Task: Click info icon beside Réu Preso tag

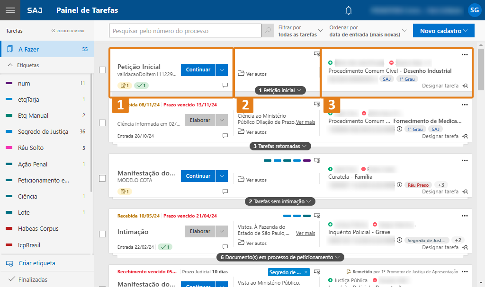Action: (399, 185)
